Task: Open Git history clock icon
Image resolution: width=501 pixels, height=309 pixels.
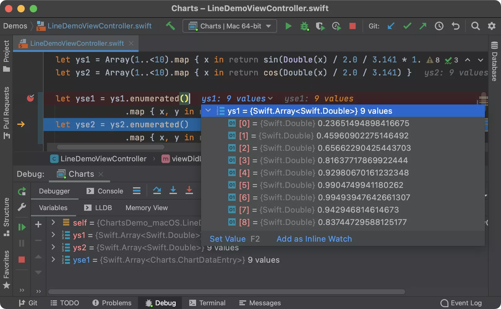Action: point(439,26)
